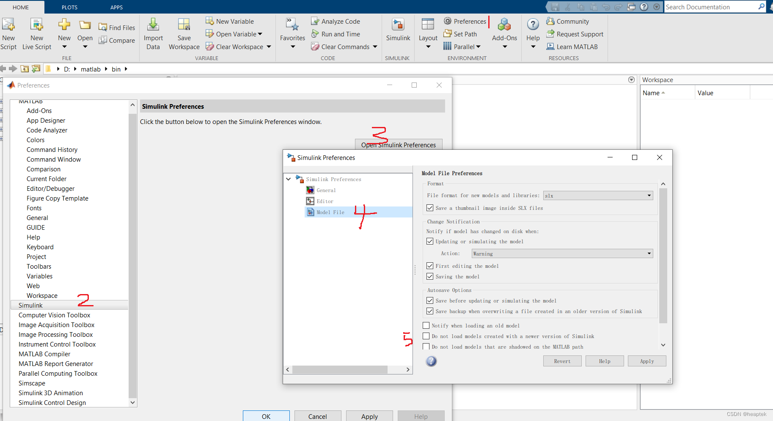
Task: Click the New plus icon
Action: pyautogui.click(x=64, y=25)
